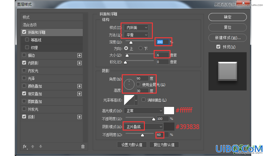
Task: Open the 方法 平滑 dropdown
Action: click(x=136, y=35)
